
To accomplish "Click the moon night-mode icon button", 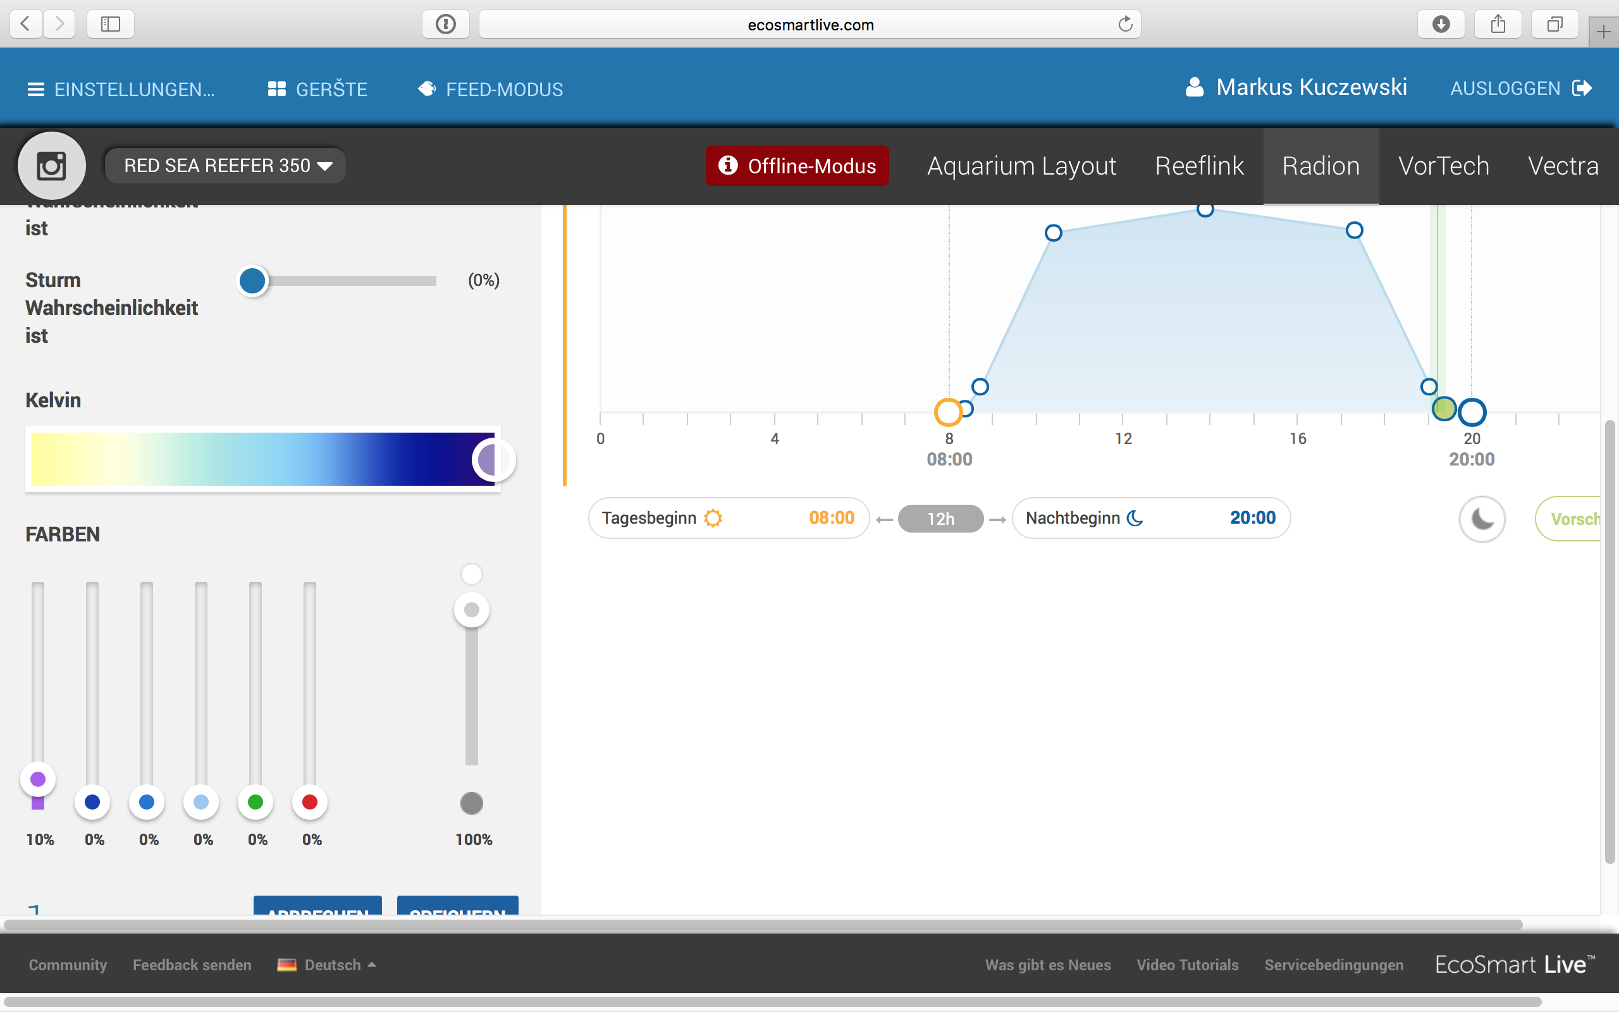I will click(x=1482, y=519).
